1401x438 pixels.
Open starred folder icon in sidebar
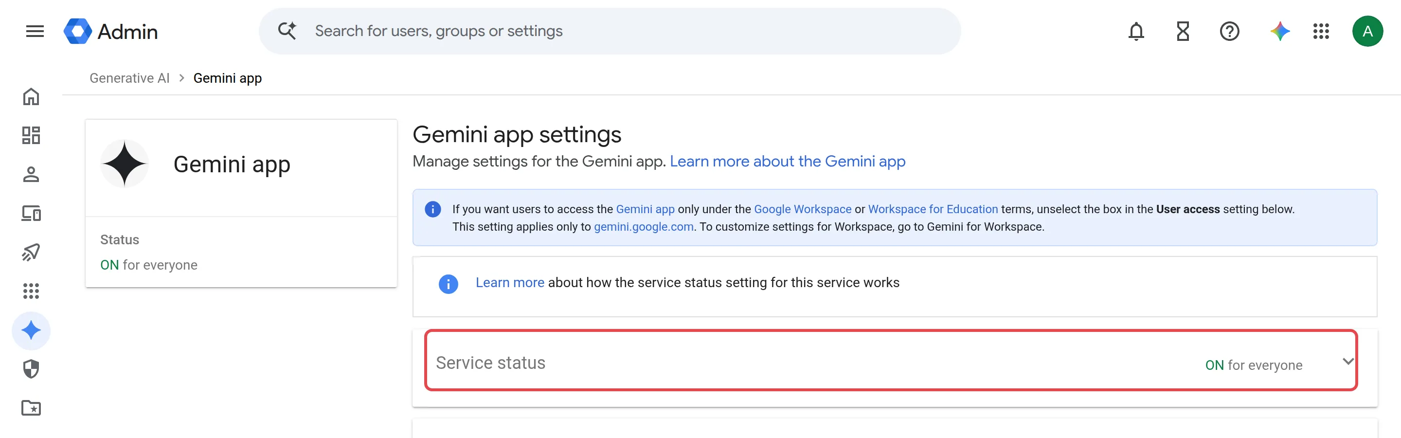pos(31,407)
